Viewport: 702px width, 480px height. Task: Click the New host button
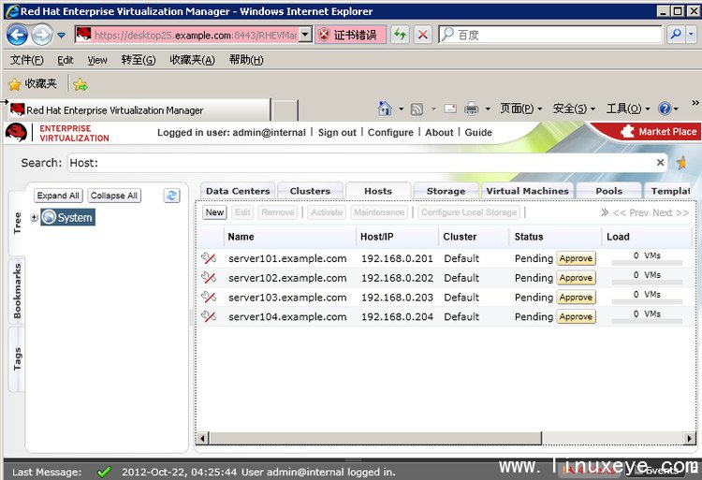click(215, 212)
